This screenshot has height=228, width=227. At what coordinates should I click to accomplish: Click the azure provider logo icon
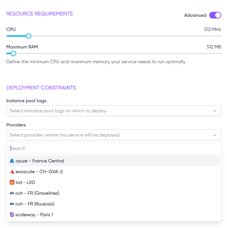12,161
